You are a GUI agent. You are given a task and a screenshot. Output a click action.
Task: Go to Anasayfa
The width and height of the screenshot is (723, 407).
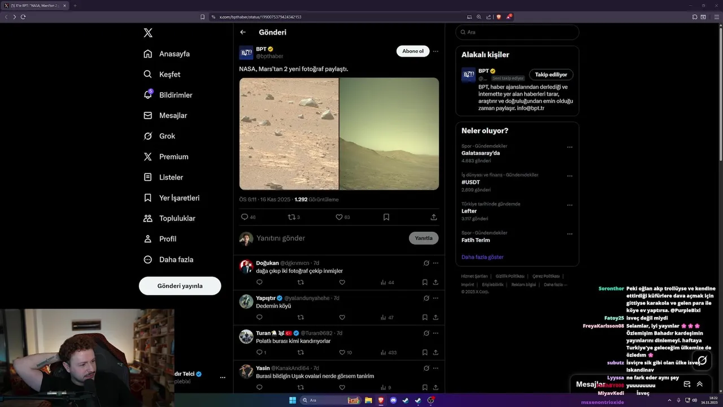pos(167,54)
